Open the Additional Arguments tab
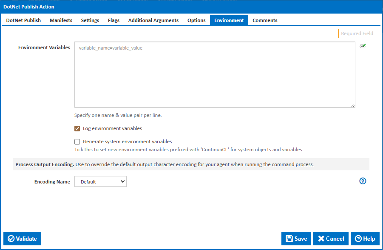The height and width of the screenshot is (250, 383). pyautogui.click(x=153, y=20)
